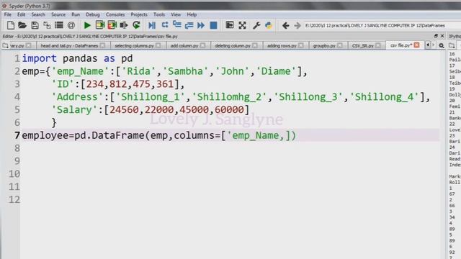This screenshot has width=461, height=259.
Task: Close the add column.py tab
Action: (203, 45)
